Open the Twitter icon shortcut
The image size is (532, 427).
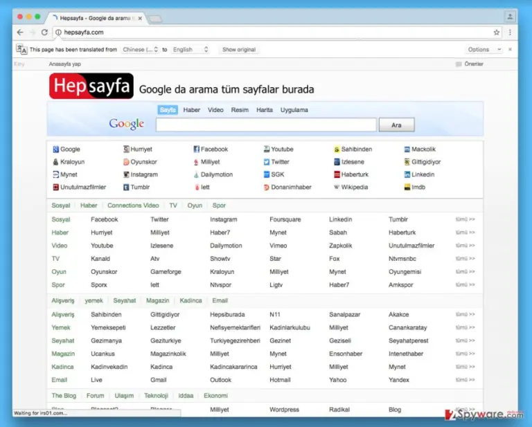click(266, 162)
